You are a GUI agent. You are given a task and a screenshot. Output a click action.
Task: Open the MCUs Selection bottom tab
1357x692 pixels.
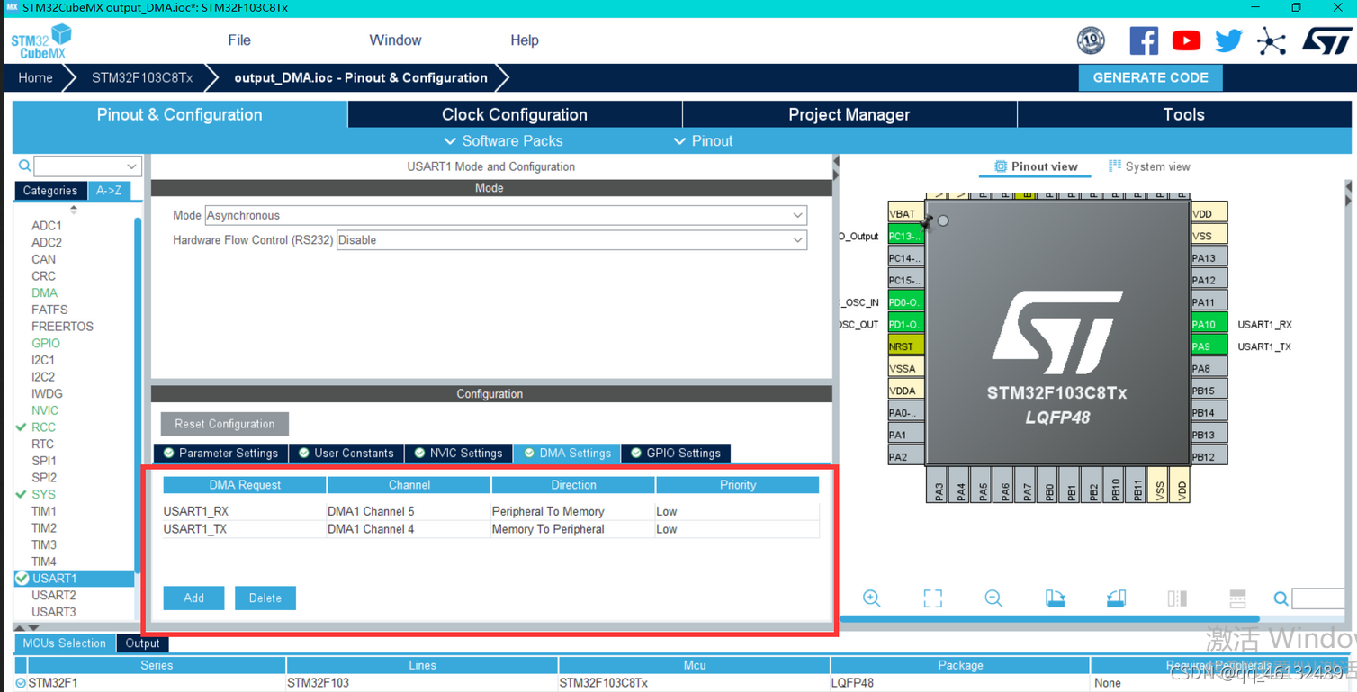(x=65, y=643)
